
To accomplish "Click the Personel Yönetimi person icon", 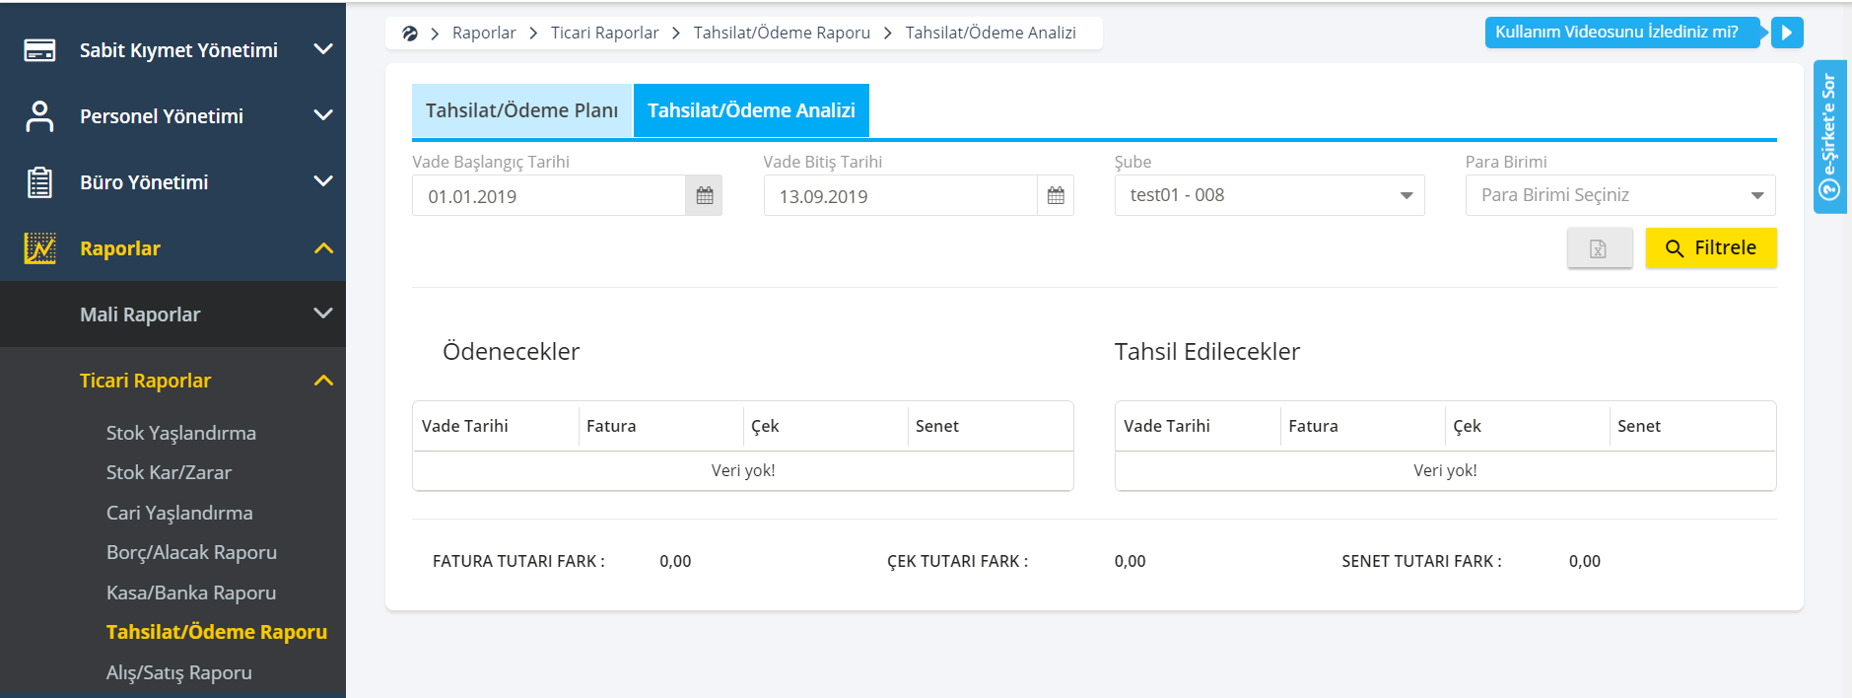I will pyautogui.click(x=39, y=116).
